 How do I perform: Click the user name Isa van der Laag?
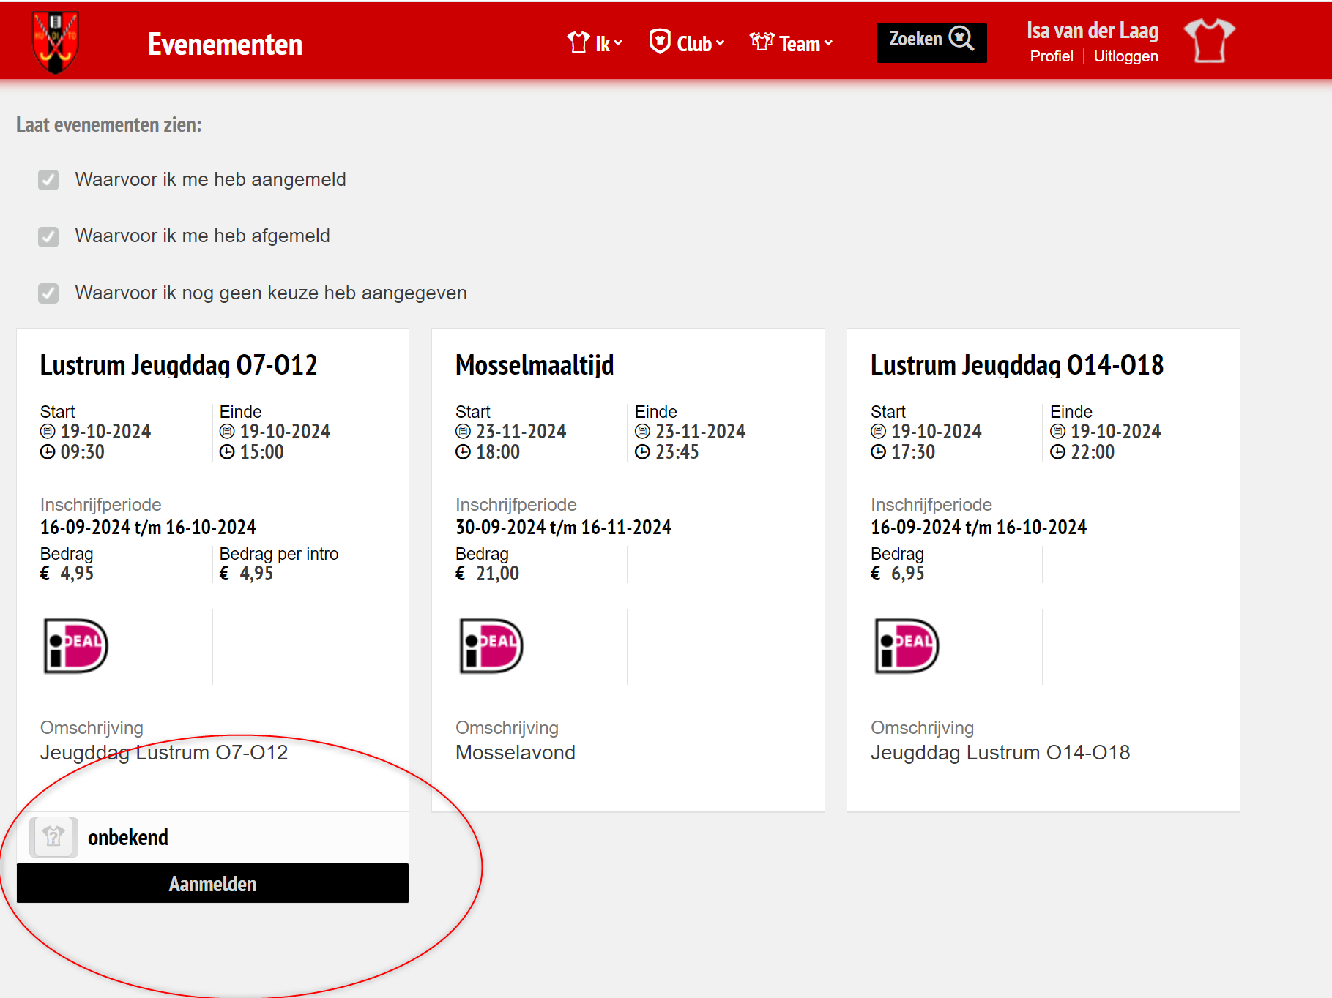[x=1093, y=30]
